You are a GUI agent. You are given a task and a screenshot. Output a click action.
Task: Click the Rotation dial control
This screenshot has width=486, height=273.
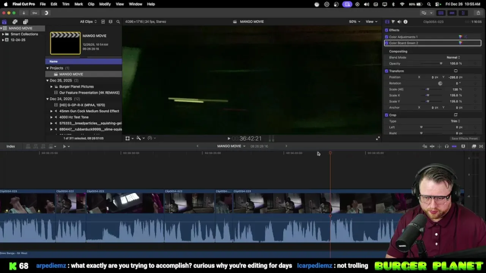pyautogui.click(x=440, y=83)
